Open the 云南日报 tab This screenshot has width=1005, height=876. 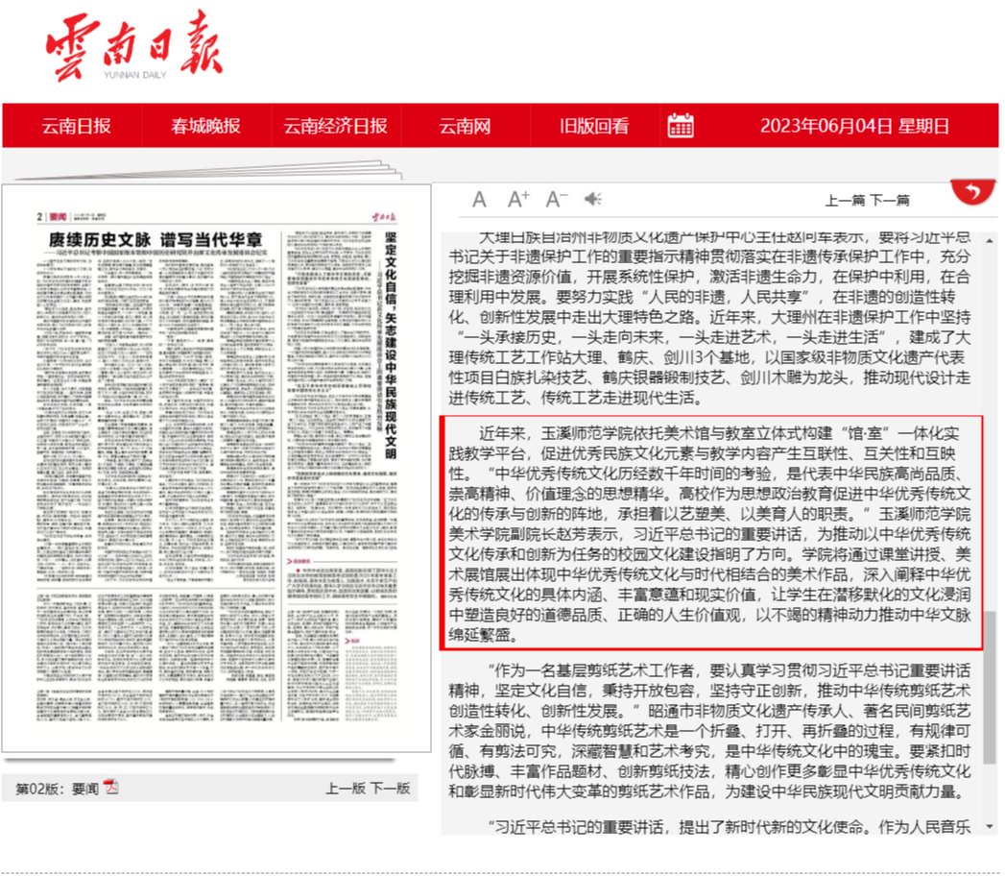76,126
